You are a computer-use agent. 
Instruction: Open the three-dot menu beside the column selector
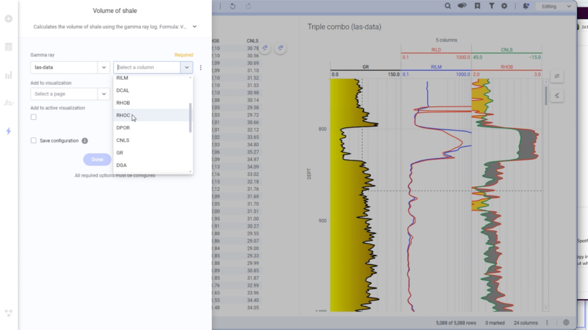click(200, 67)
